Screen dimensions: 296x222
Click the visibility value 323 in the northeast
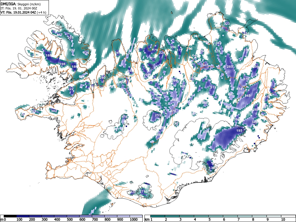[227, 24]
